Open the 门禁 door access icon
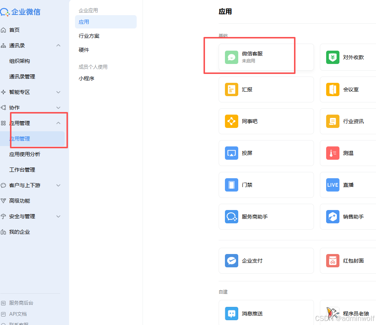The height and width of the screenshot is (325, 376). coord(232,185)
